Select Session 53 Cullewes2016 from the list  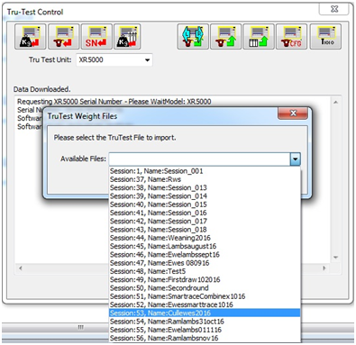[x=205, y=313]
